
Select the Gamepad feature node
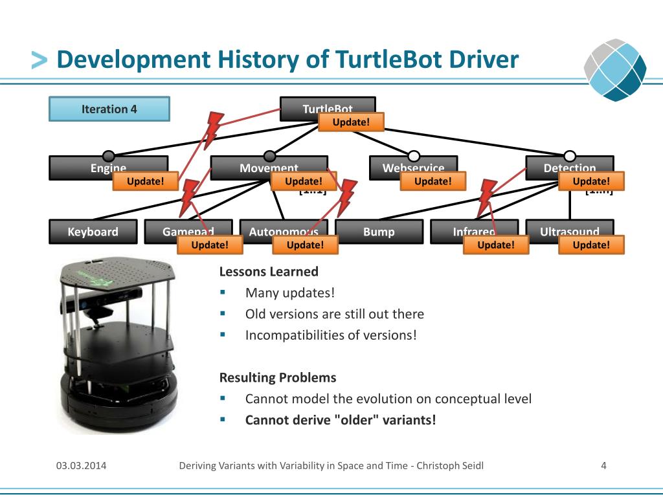pyautogui.click(x=188, y=232)
